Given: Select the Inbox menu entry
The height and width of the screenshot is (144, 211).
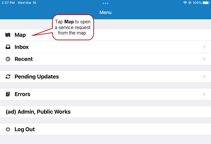Looking at the screenshot, I should (x=22, y=47).
